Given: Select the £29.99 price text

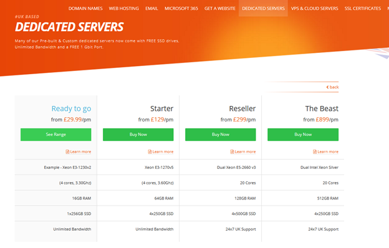Looking at the screenshot, I should (x=73, y=120).
